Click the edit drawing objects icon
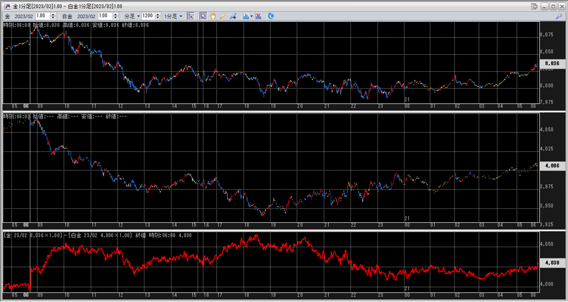The image size is (568, 302). [x=233, y=16]
